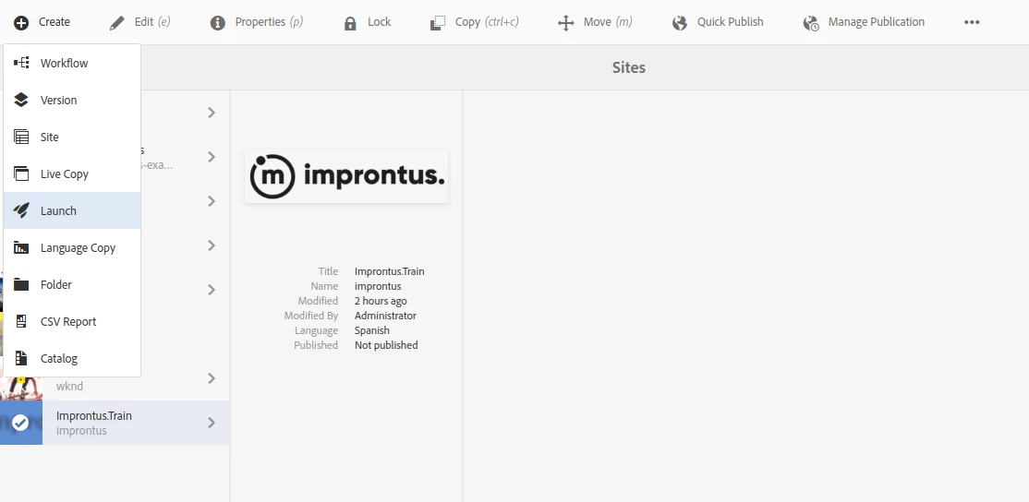Click the 'Spanish' language value

coord(372,330)
